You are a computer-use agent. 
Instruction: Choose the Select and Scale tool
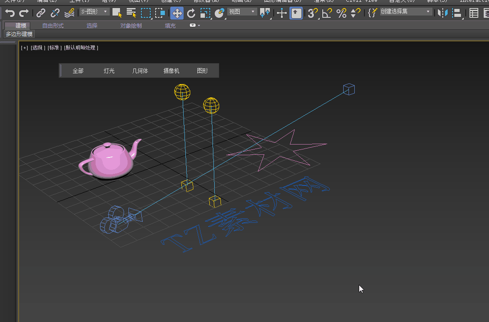point(205,13)
